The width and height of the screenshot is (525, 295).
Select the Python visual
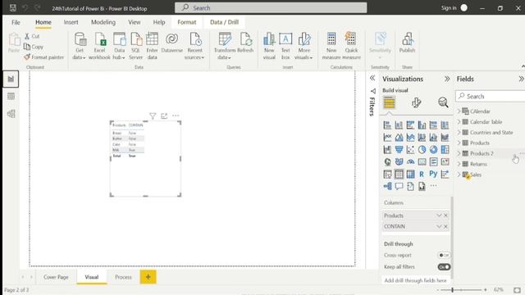[x=433, y=174]
